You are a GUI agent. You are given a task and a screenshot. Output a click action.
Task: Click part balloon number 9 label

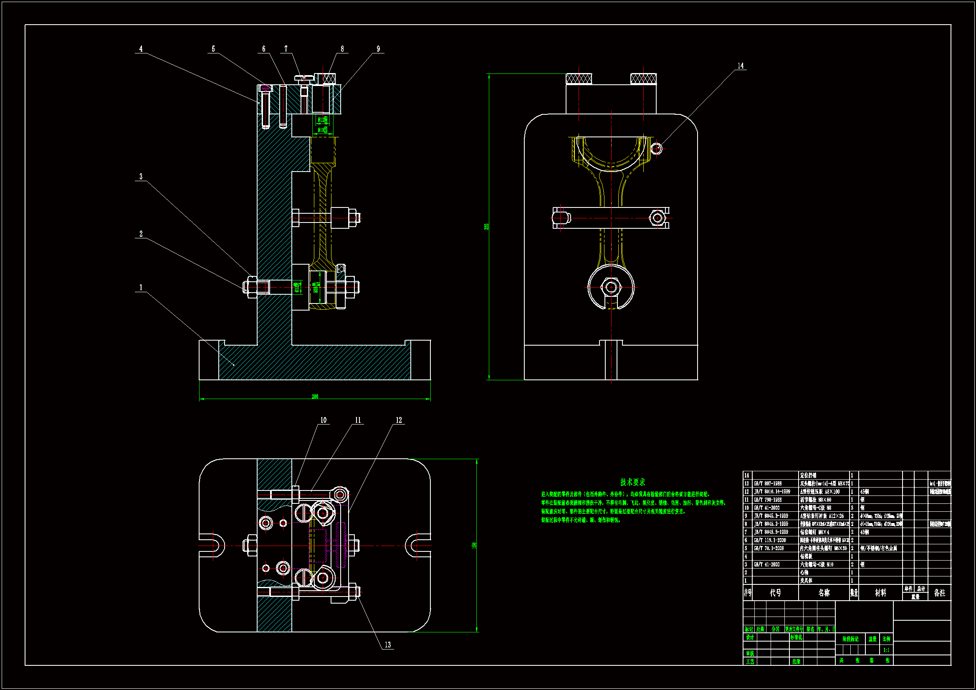(x=378, y=49)
